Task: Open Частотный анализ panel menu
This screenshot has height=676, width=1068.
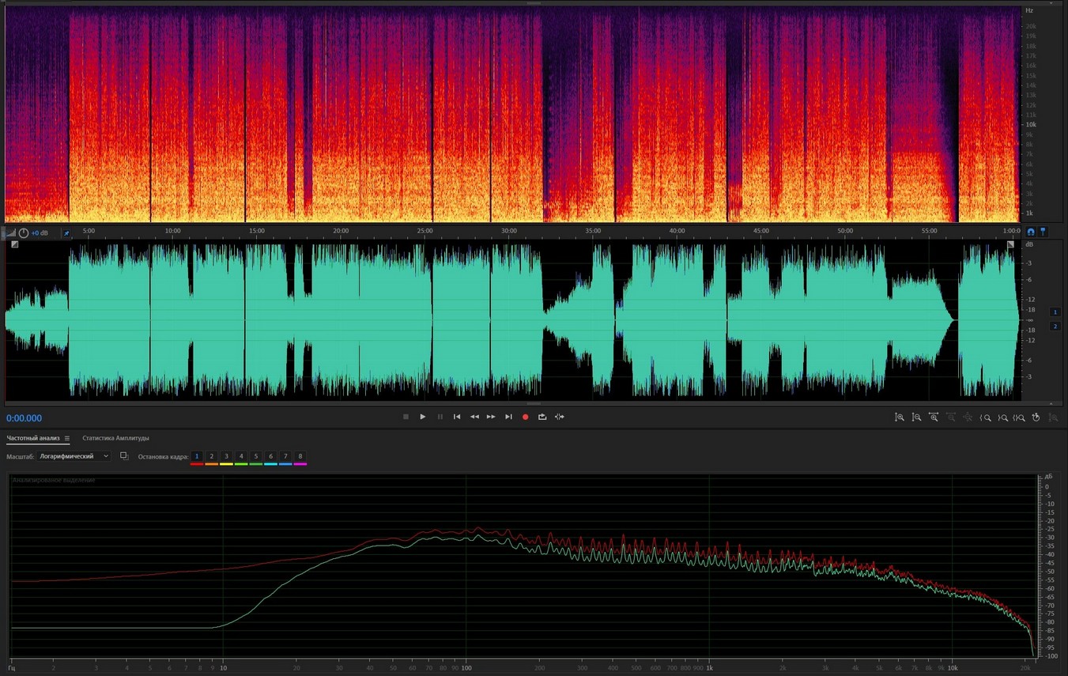Action: (x=67, y=438)
